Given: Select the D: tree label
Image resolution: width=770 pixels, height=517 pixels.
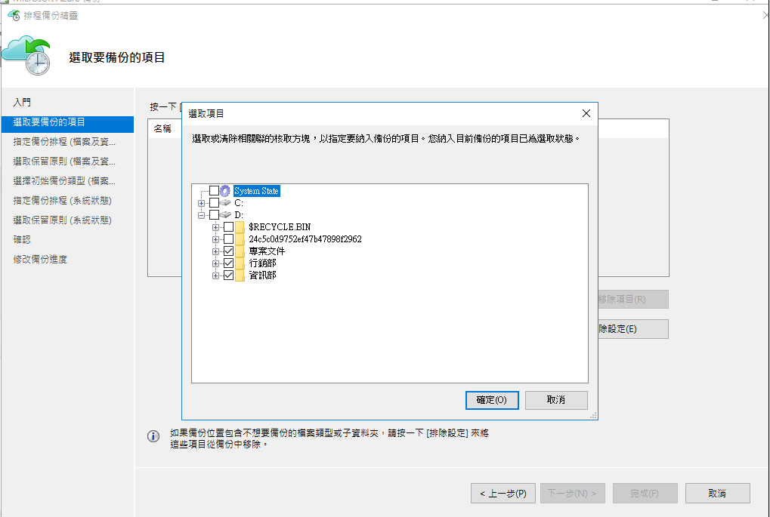Looking at the screenshot, I should tap(239, 215).
